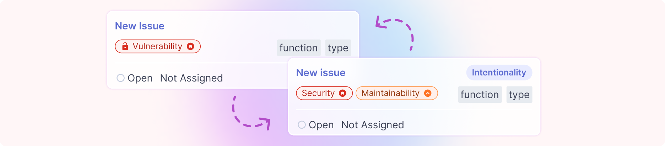The image size is (665, 146).
Task: Open the Vulnerability badge
Action: point(158,46)
